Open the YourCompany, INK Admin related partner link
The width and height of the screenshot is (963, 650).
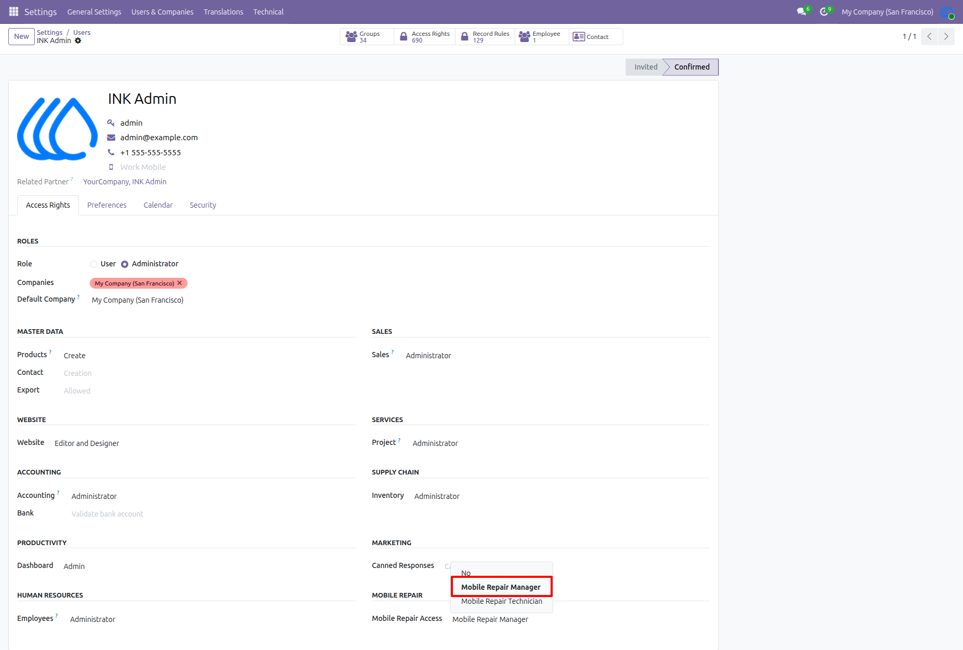click(125, 182)
